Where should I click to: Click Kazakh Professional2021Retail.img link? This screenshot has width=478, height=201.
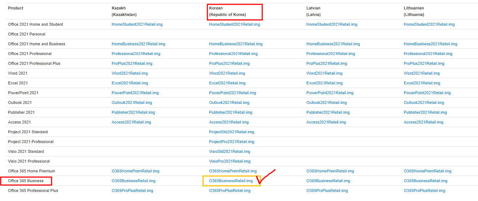pyautogui.click(x=136, y=54)
